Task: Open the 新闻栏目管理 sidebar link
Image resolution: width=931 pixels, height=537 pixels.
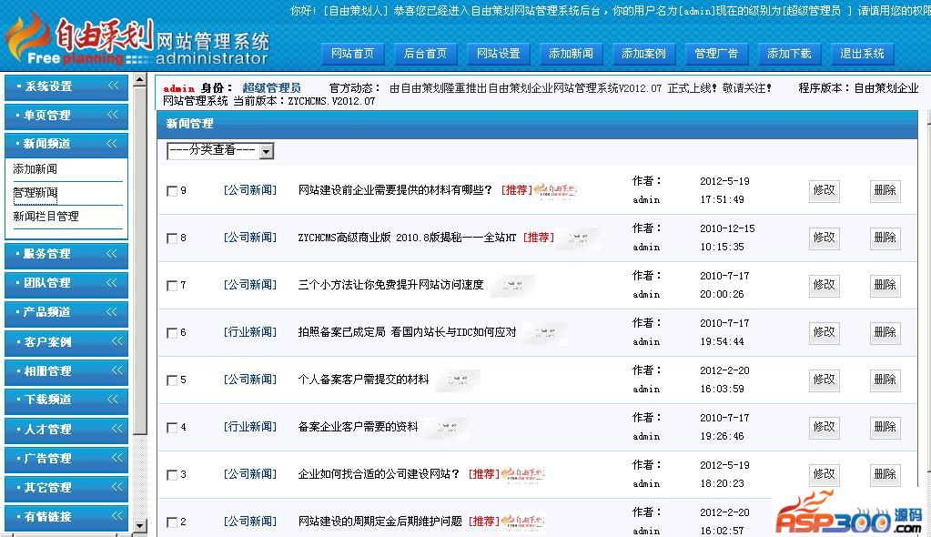Action: click(46, 217)
